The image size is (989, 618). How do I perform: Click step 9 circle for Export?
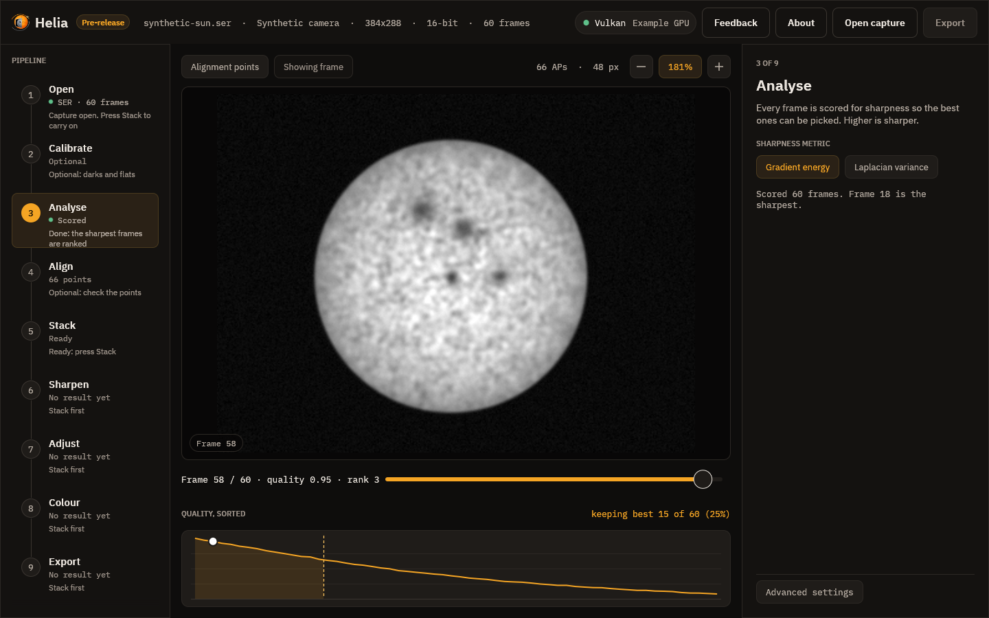31,567
